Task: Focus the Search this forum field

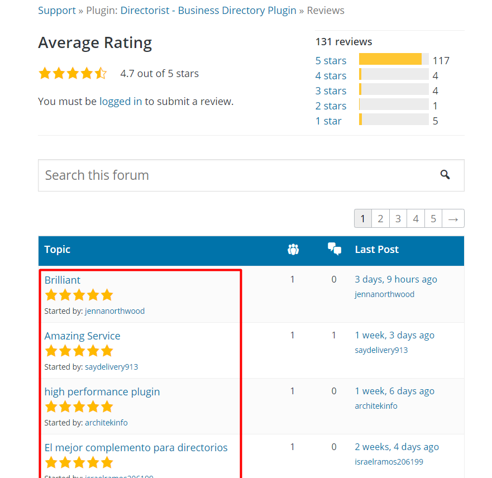Action: 251,175
